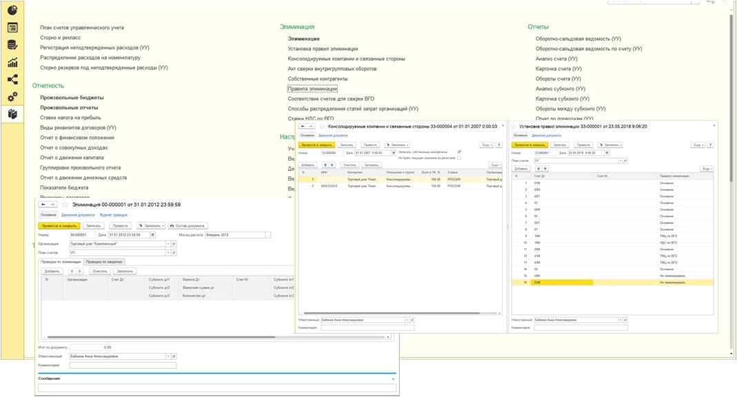
Task: Open the hierarchy nodes section in the sidebar
Action: (12, 79)
